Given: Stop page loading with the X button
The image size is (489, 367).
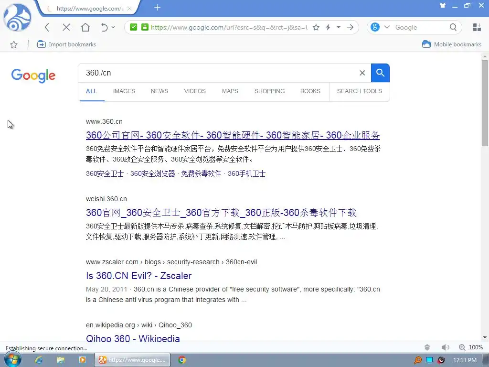Looking at the screenshot, I should (x=66, y=27).
